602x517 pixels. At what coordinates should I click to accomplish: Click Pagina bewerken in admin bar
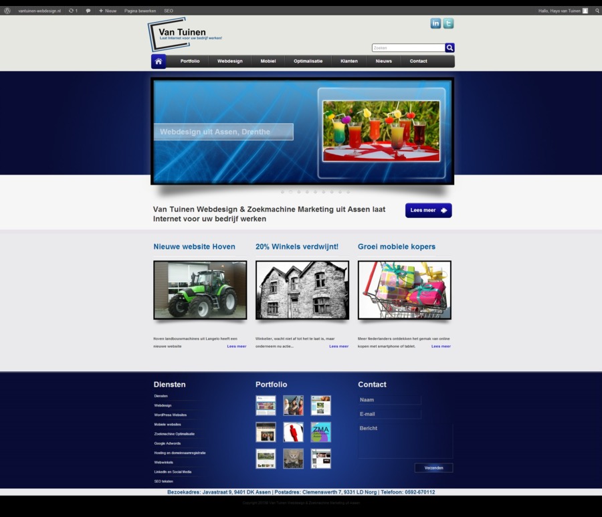140,11
